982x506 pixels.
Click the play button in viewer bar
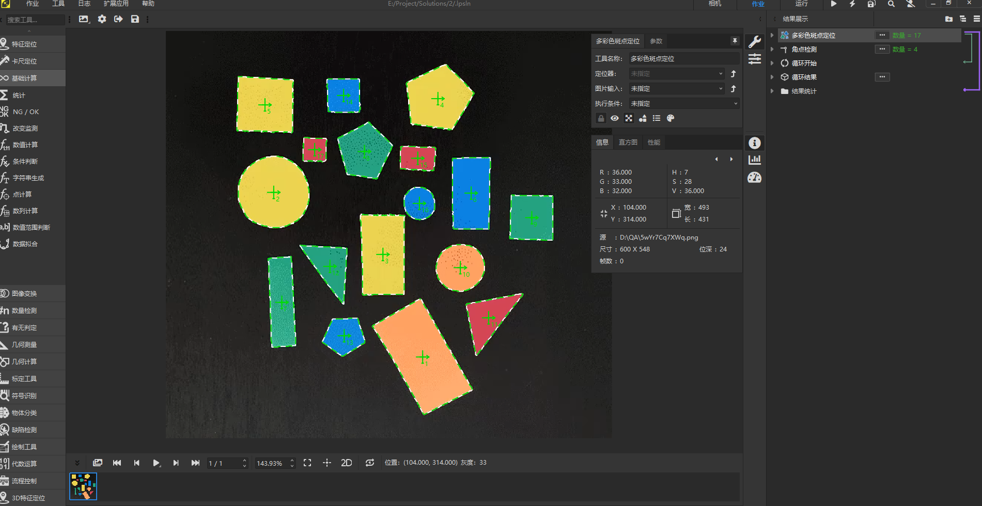[156, 463]
